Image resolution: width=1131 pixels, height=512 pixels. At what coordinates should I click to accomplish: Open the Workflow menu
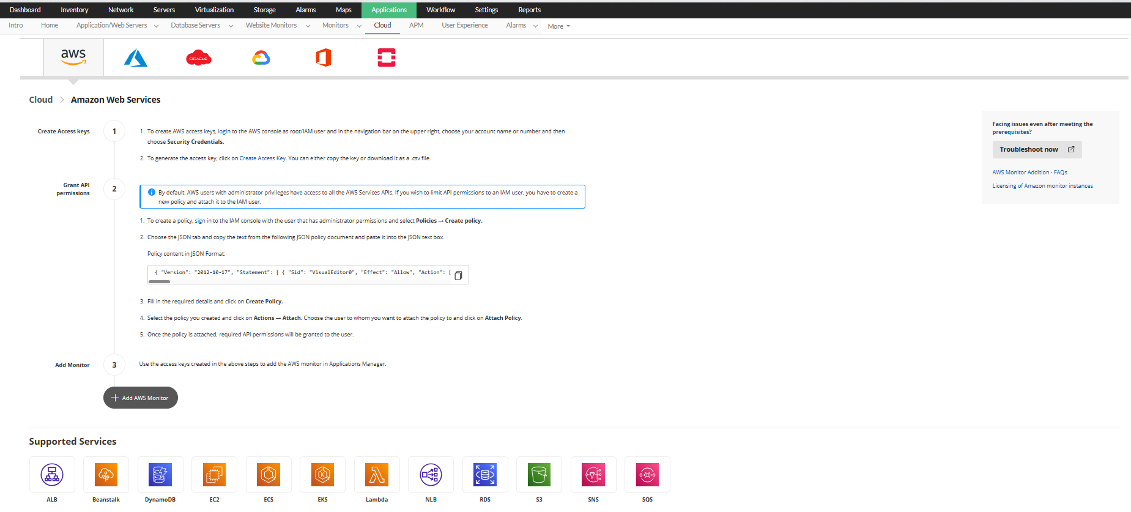440,10
